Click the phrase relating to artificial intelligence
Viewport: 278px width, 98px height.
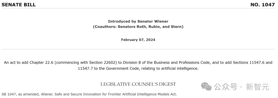pyautogui.click(x=169, y=68)
